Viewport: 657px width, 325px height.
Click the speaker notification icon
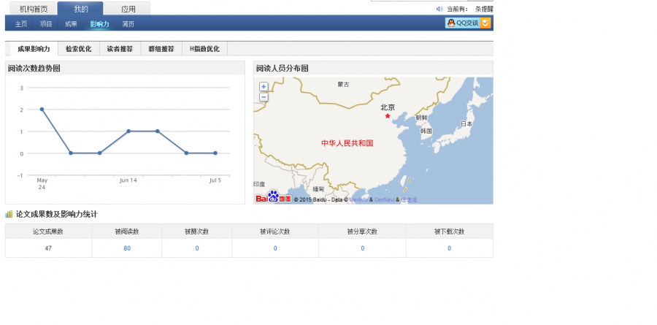click(x=439, y=9)
